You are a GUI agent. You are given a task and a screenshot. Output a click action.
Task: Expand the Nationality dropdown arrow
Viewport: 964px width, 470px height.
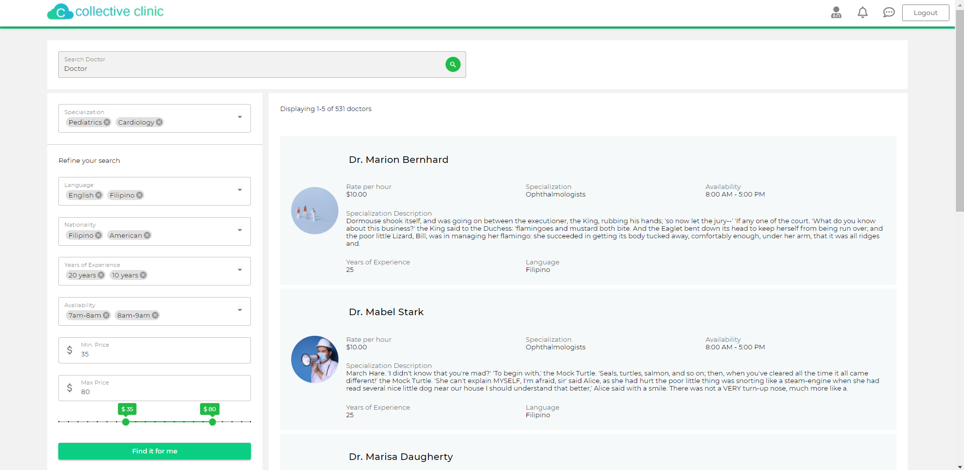(x=240, y=230)
